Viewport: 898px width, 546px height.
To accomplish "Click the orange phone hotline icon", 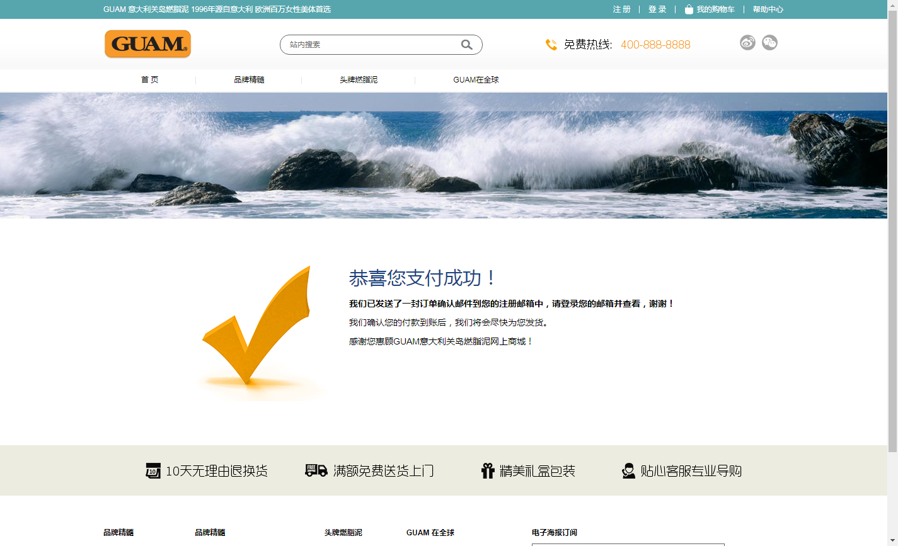I will (551, 45).
